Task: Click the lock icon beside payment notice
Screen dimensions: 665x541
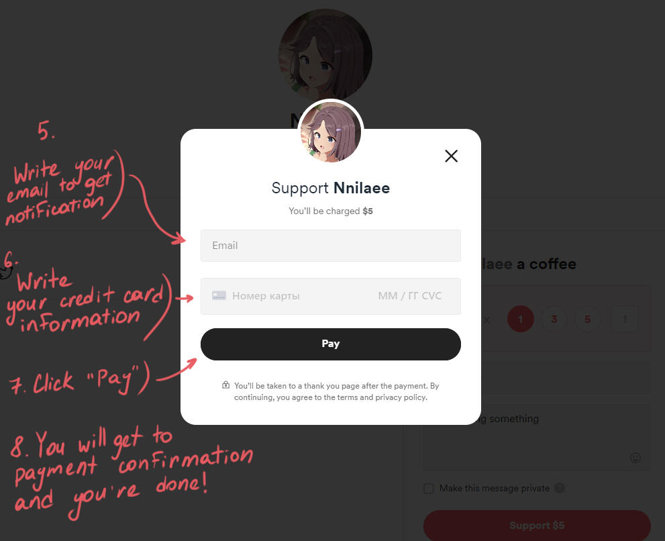Action: (225, 385)
